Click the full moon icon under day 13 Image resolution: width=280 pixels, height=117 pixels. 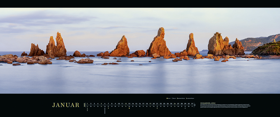click(129, 107)
